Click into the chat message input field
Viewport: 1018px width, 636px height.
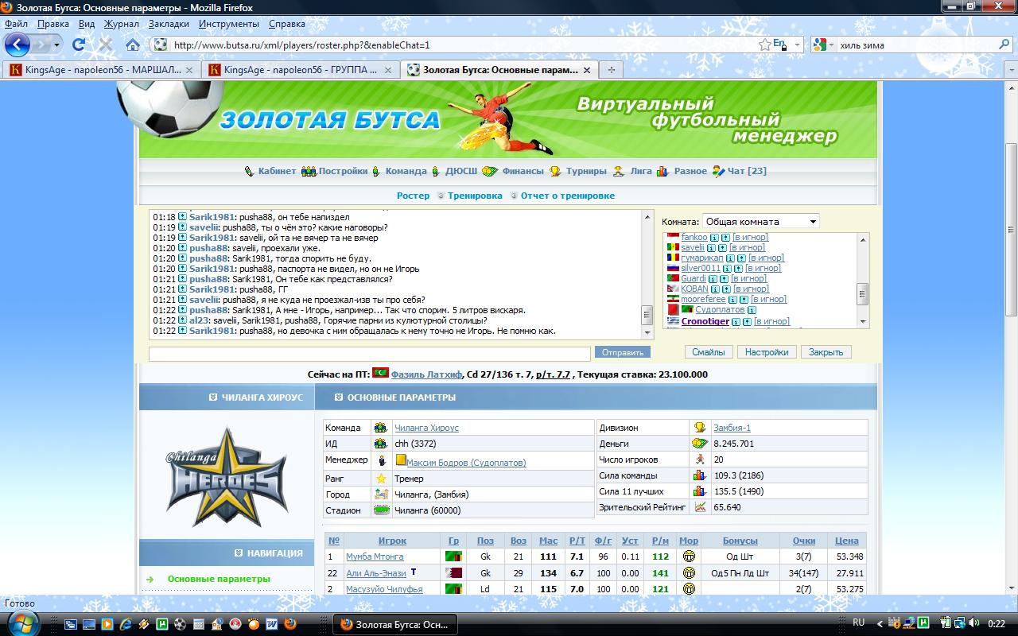(x=371, y=353)
